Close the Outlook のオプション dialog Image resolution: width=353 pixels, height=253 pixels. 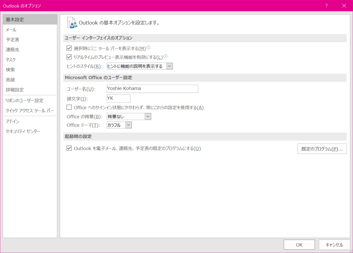click(x=344, y=5)
